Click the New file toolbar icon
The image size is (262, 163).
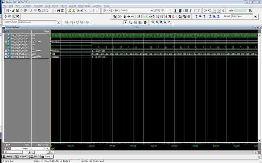point(7,11)
